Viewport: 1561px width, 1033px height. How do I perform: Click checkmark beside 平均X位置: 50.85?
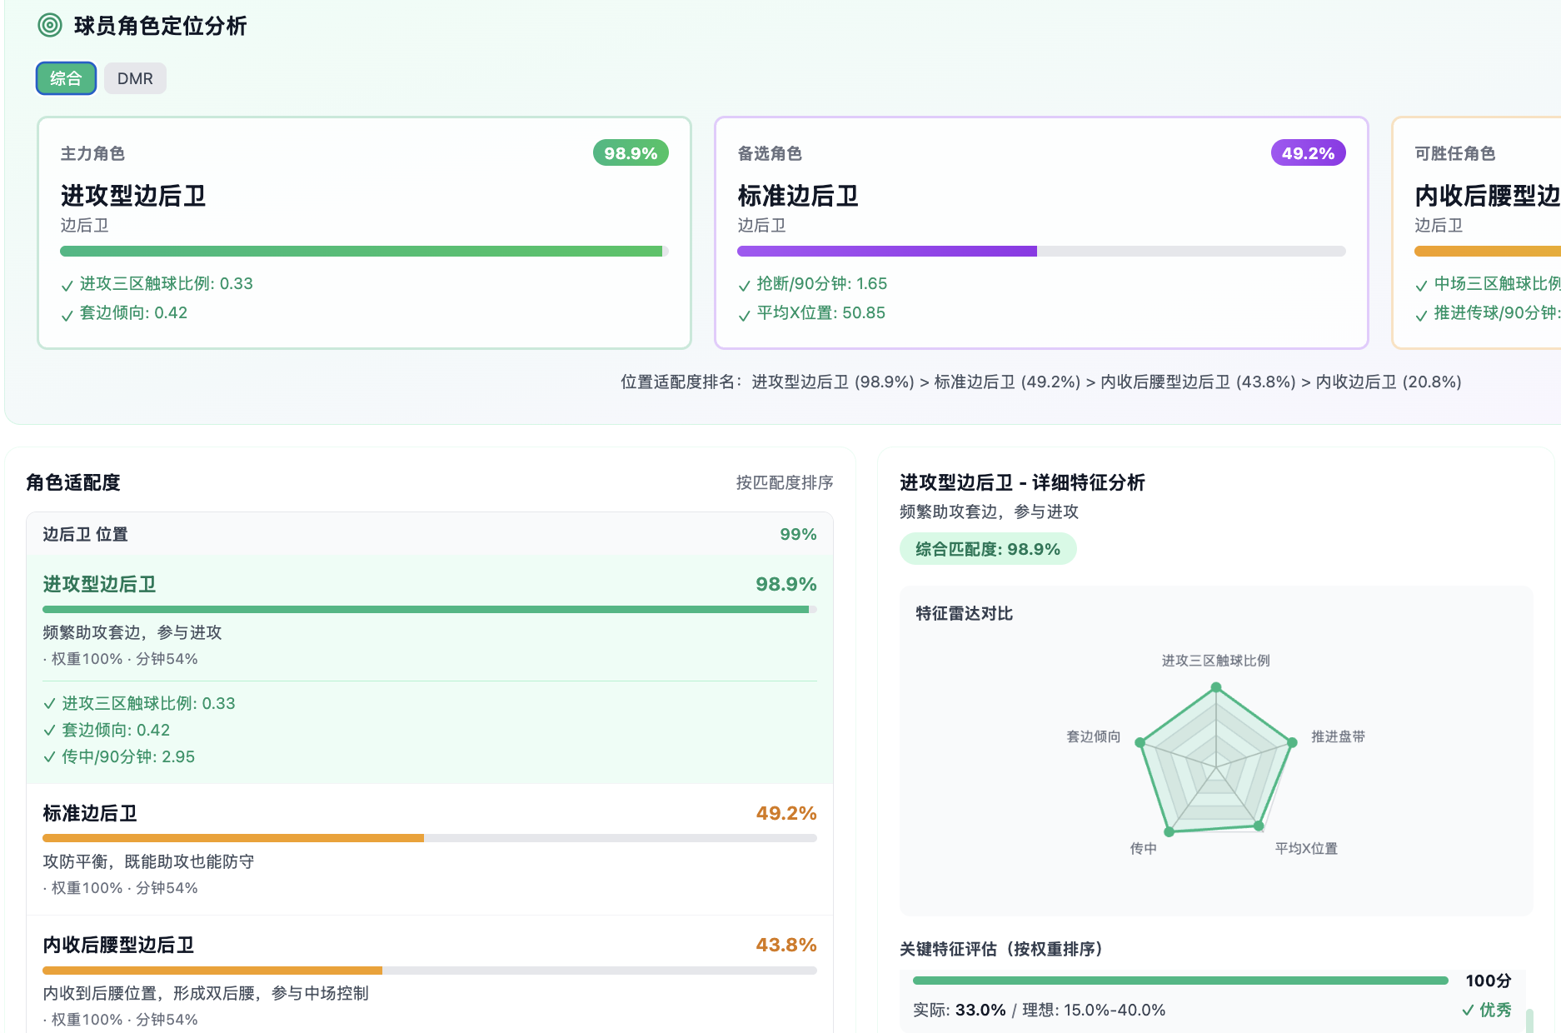(x=745, y=315)
